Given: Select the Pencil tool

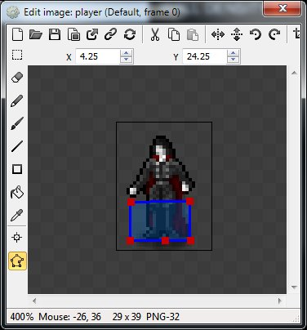Looking at the screenshot, I should coord(17,100).
